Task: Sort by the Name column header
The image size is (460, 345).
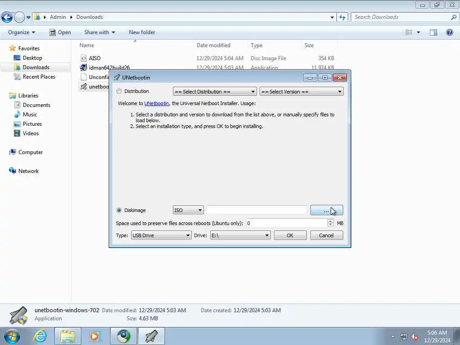Action: pos(87,45)
